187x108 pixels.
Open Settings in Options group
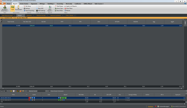click(27, 8)
